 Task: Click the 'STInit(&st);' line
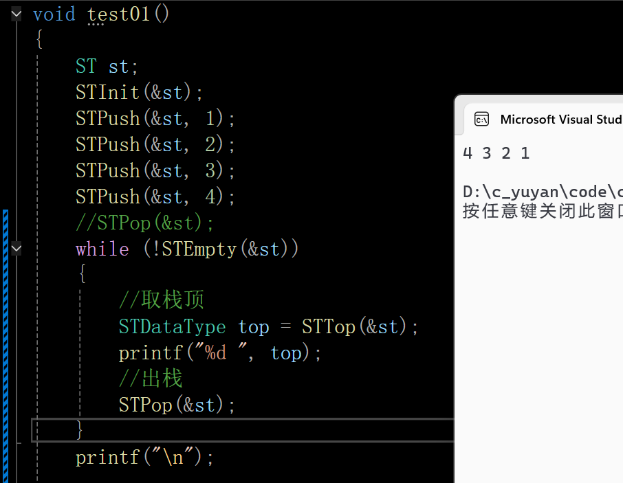point(139,93)
